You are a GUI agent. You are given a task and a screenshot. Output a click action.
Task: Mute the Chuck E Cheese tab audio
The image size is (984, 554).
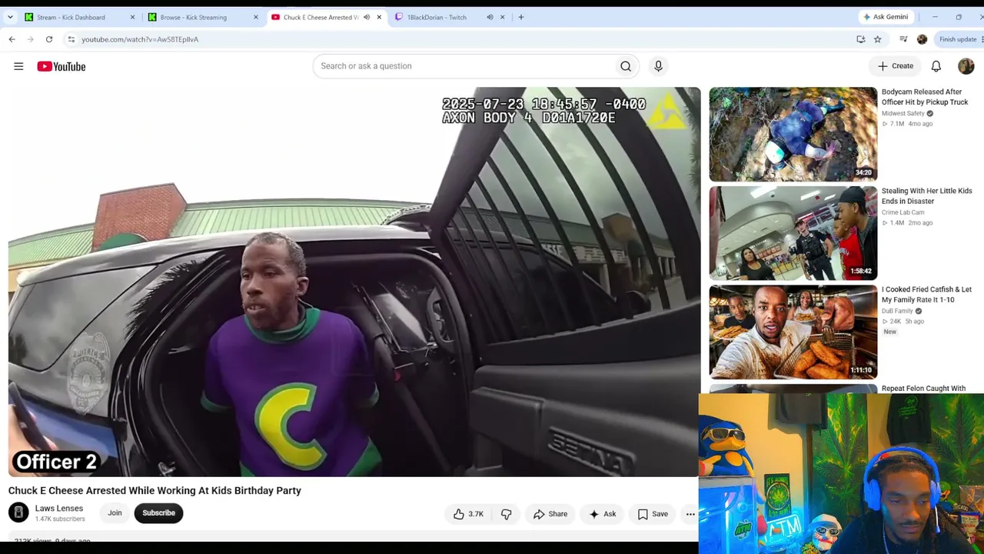(367, 17)
